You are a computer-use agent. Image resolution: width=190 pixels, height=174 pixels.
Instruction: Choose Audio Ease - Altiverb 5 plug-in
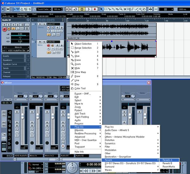(x=131, y=130)
